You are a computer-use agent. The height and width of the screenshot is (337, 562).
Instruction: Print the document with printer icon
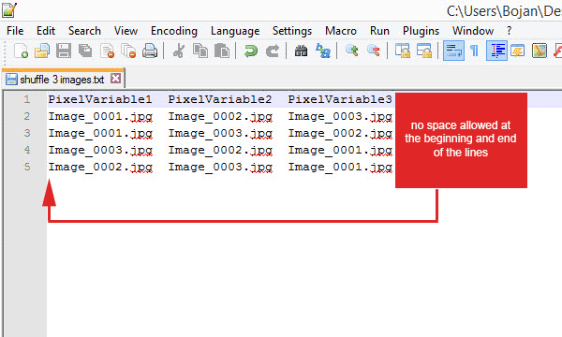(150, 51)
